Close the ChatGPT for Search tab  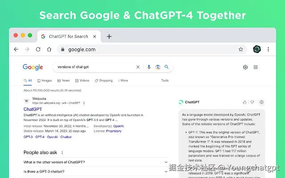coord(94,36)
